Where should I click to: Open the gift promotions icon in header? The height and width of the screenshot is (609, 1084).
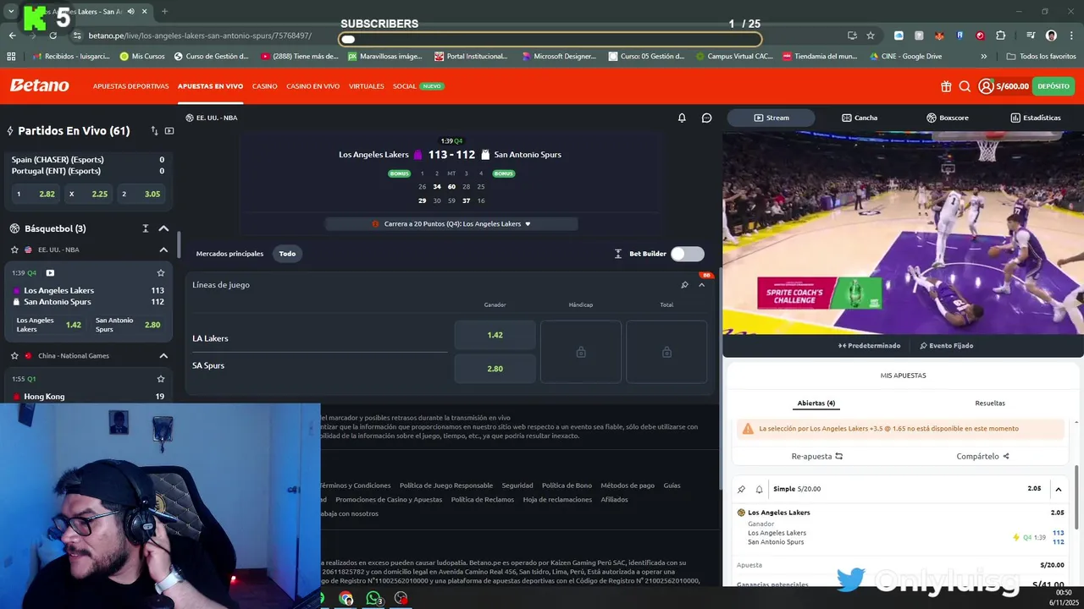pos(946,86)
